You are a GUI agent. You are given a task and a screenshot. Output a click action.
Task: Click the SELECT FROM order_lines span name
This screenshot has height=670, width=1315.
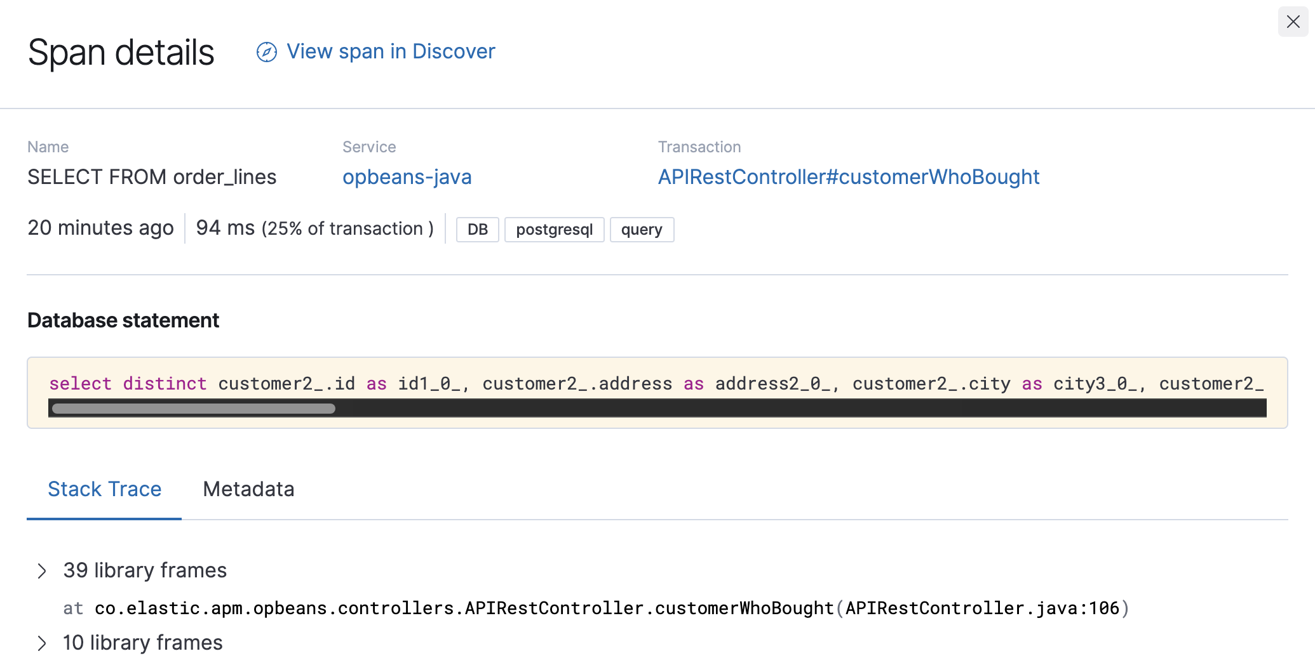pyautogui.click(x=152, y=177)
